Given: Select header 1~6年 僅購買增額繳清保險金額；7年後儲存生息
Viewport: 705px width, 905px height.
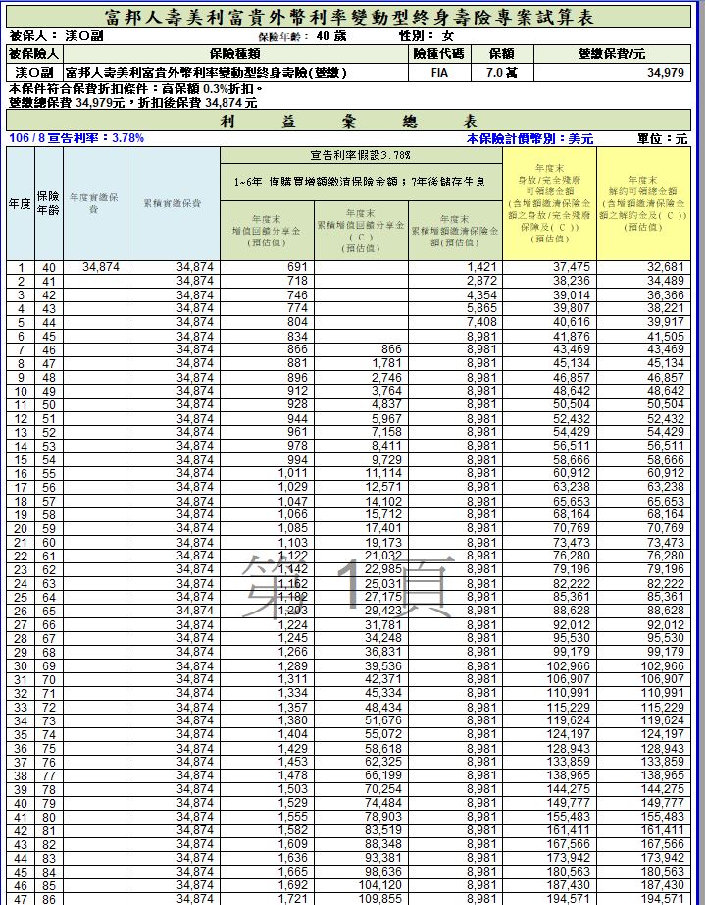Looking at the screenshot, I should click(361, 182).
